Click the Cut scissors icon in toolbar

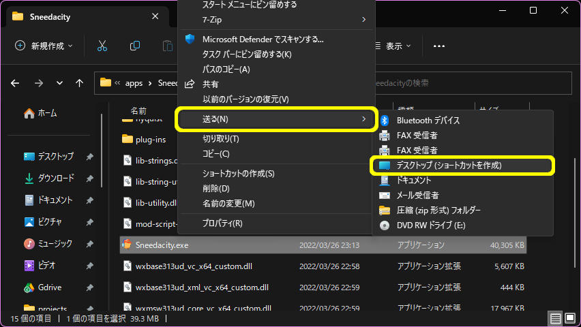(102, 46)
